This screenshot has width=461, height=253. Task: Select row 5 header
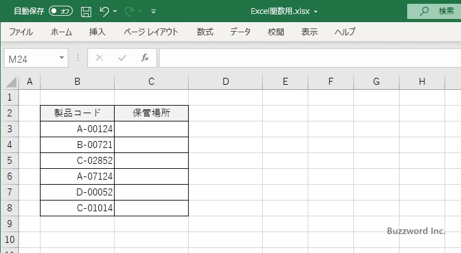tap(9, 161)
